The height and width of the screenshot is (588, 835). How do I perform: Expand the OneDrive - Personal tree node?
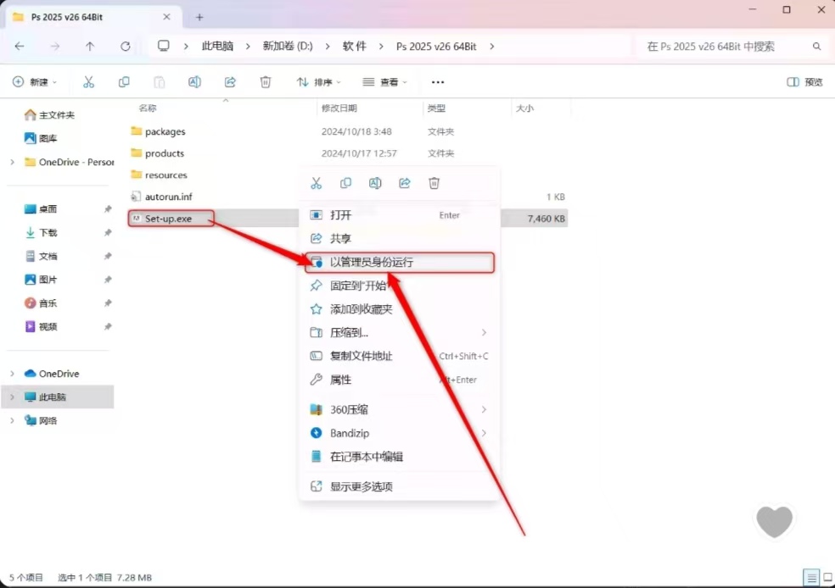(12, 162)
